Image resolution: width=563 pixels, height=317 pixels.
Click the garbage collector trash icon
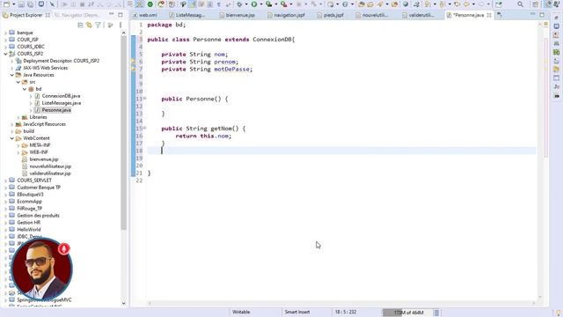[x=436, y=313]
